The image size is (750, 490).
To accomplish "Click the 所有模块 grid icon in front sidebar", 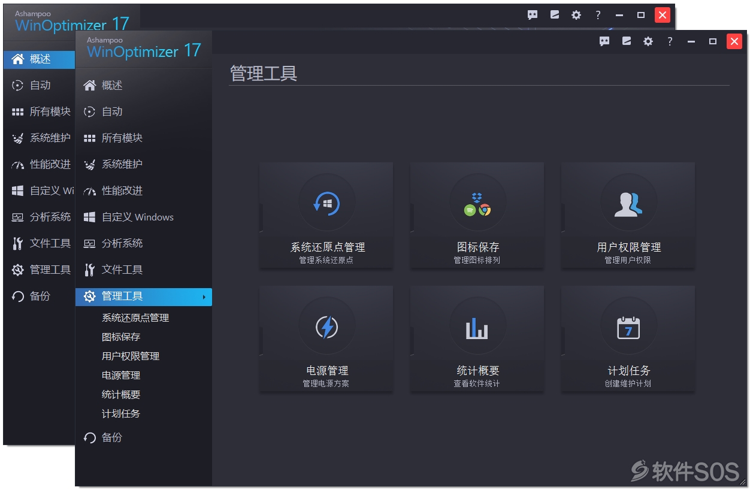I will (x=90, y=138).
